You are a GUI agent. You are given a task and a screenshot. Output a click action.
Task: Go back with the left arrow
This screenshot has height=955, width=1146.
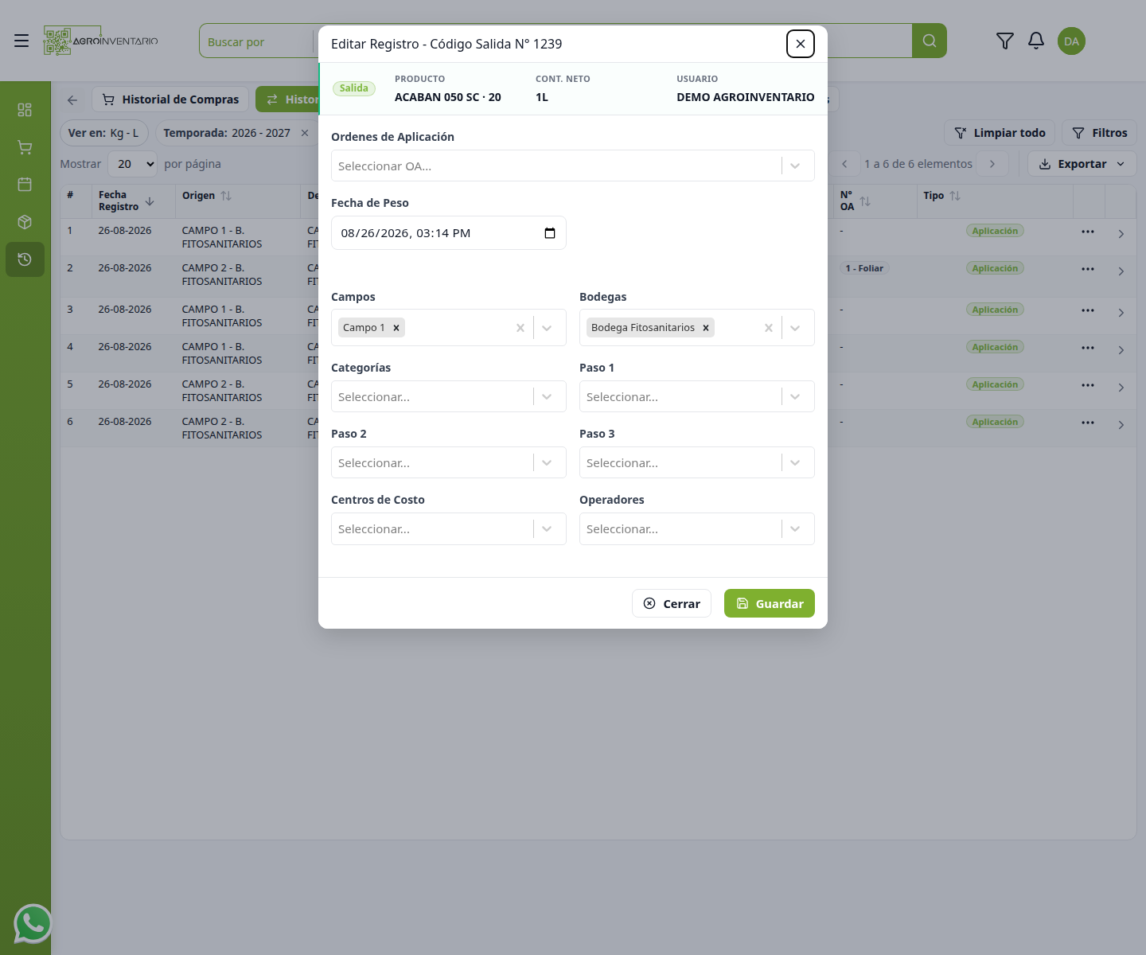pos(72,99)
